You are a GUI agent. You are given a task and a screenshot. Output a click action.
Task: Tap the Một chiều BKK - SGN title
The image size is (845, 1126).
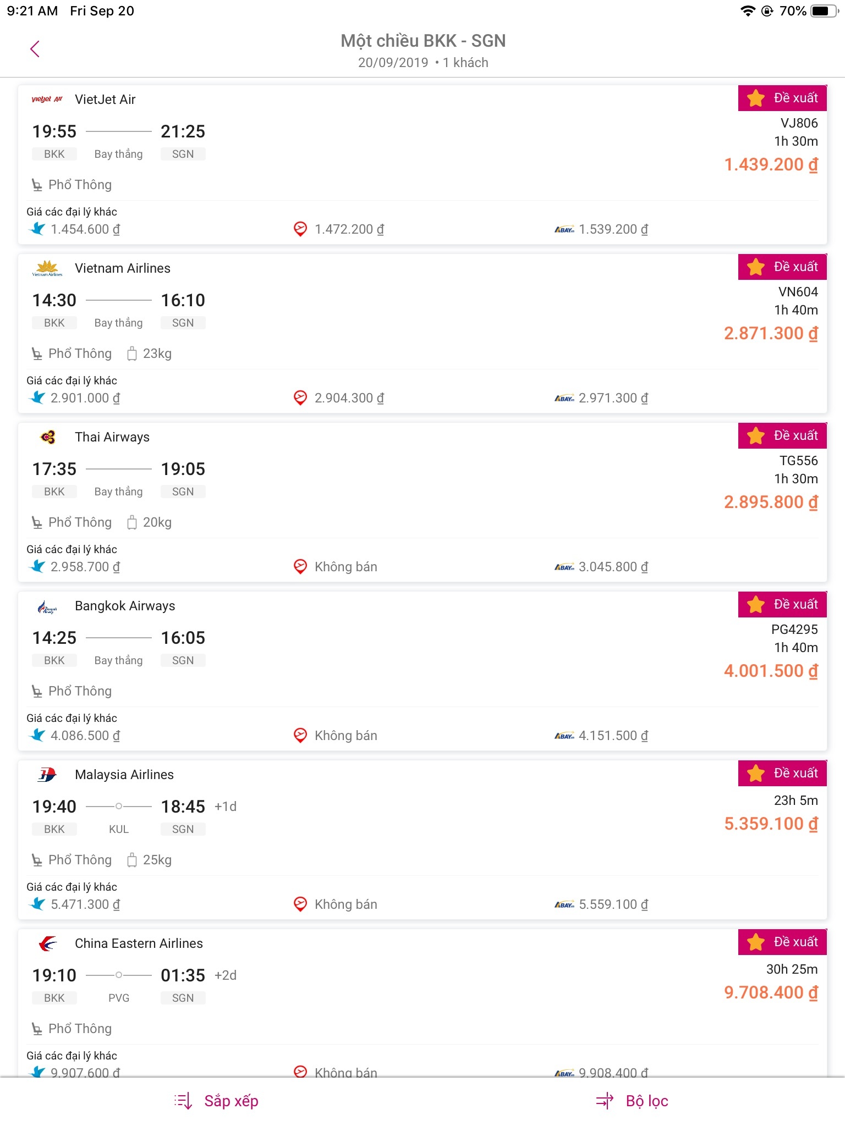click(422, 41)
